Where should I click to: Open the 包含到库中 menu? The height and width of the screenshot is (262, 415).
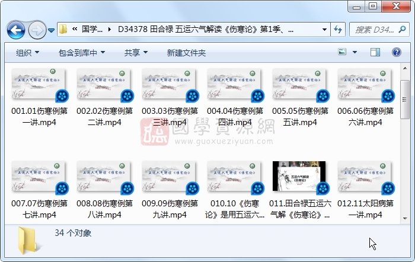[x=82, y=53]
